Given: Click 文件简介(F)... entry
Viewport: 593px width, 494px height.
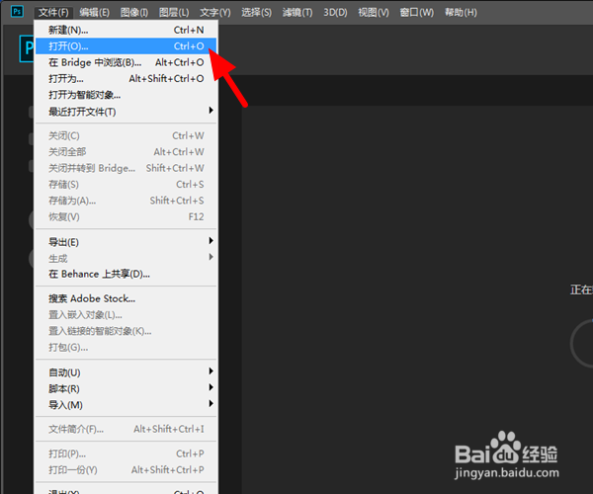Looking at the screenshot, I should [126, 430].
